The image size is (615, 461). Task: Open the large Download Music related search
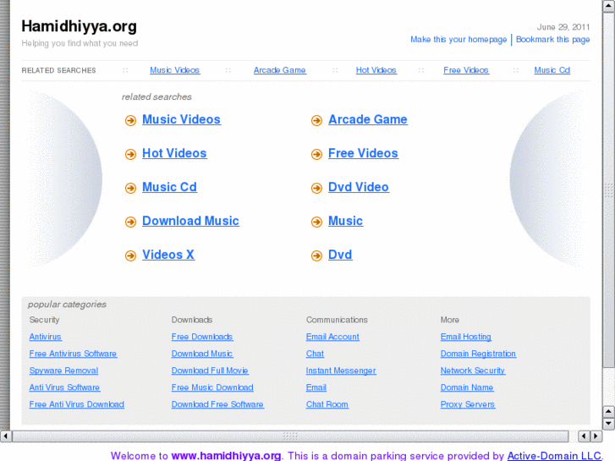pyautogui.click(x=190, y=221)
